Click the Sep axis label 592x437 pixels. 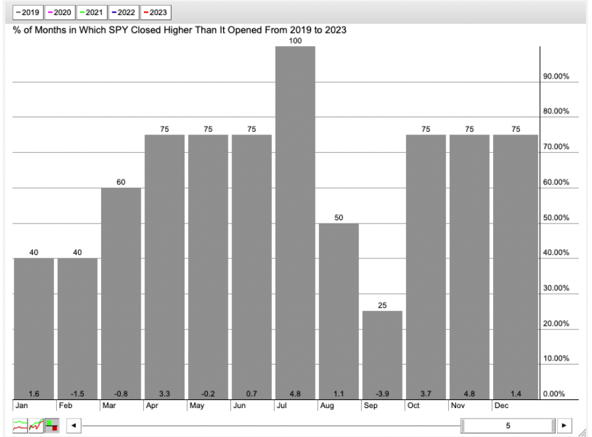[x=370, y=405]
